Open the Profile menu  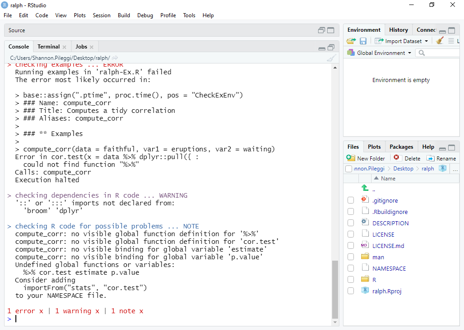click(168, 15)
